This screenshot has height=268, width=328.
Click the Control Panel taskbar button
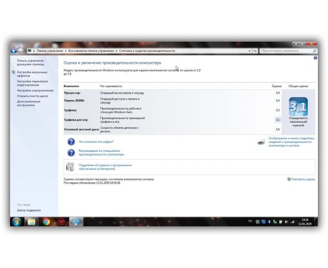(76, 222)
